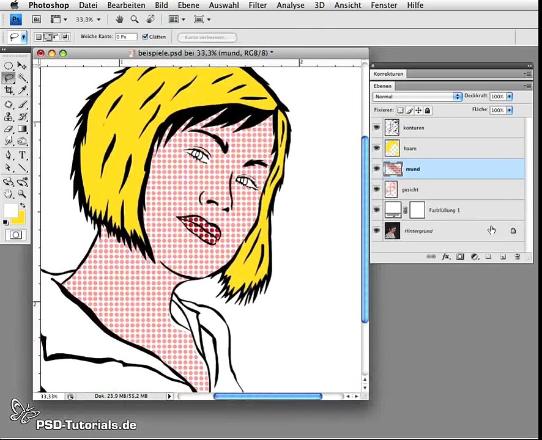Hide the mund layer
Image resolution: width=542 pixels, height=440 pixels.
377,169
